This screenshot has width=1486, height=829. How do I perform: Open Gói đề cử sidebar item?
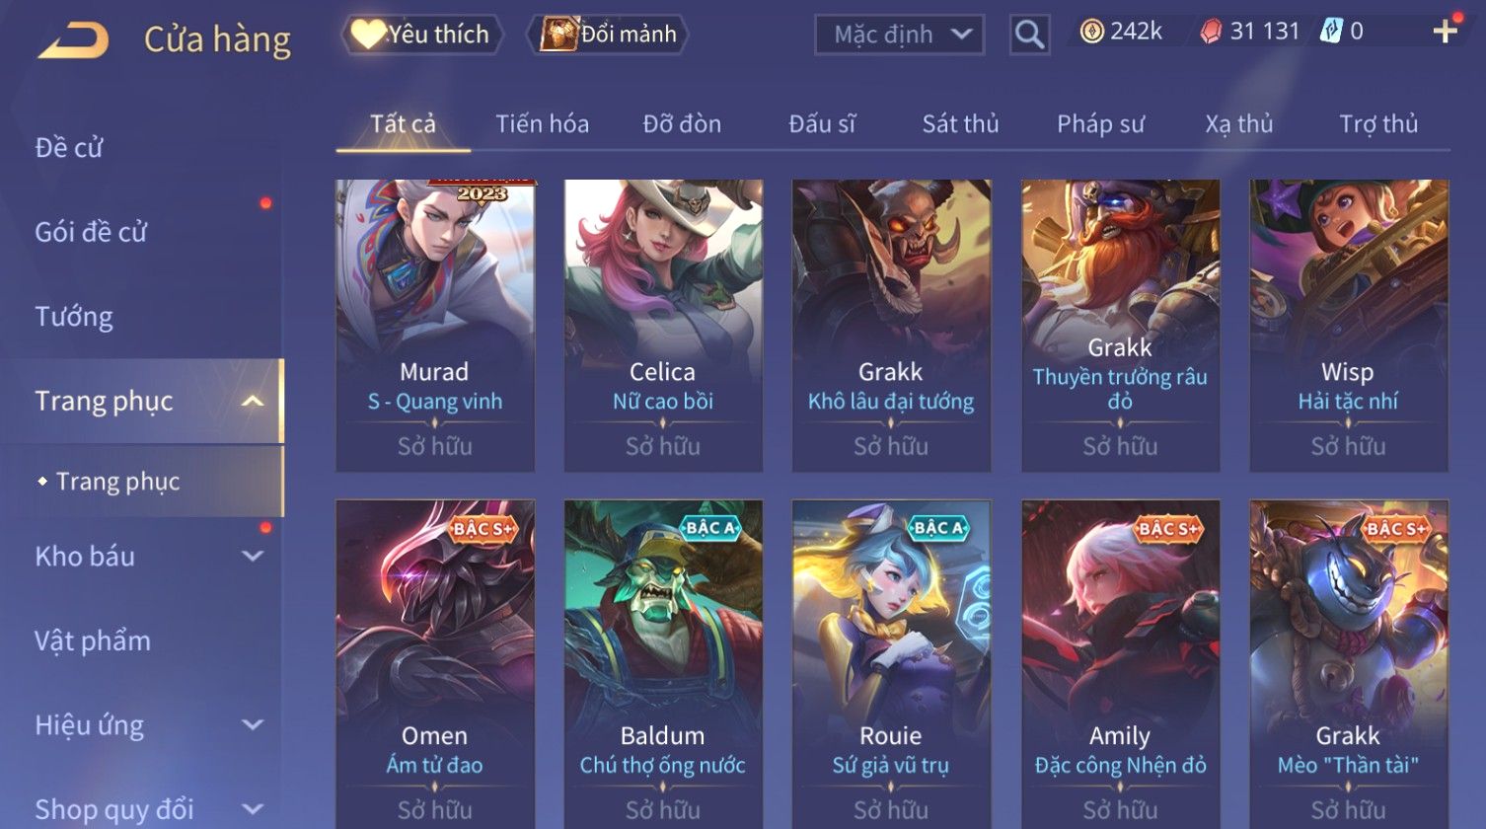[91, 232]
